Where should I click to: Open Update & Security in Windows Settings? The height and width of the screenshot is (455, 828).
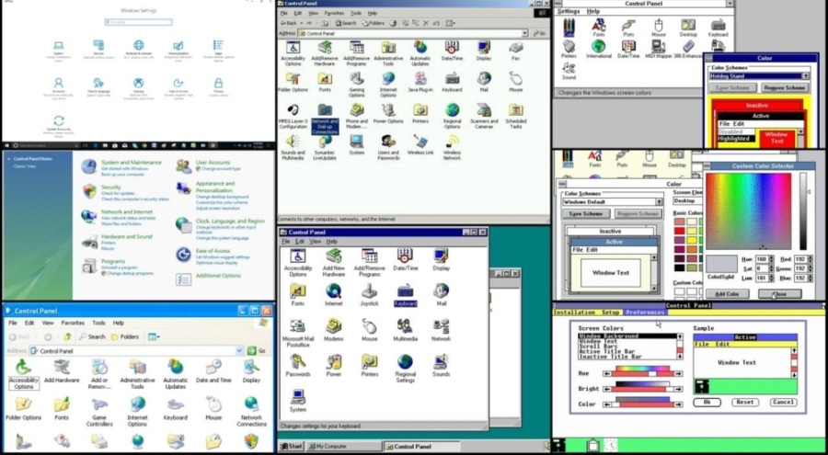tap(59, 122)
